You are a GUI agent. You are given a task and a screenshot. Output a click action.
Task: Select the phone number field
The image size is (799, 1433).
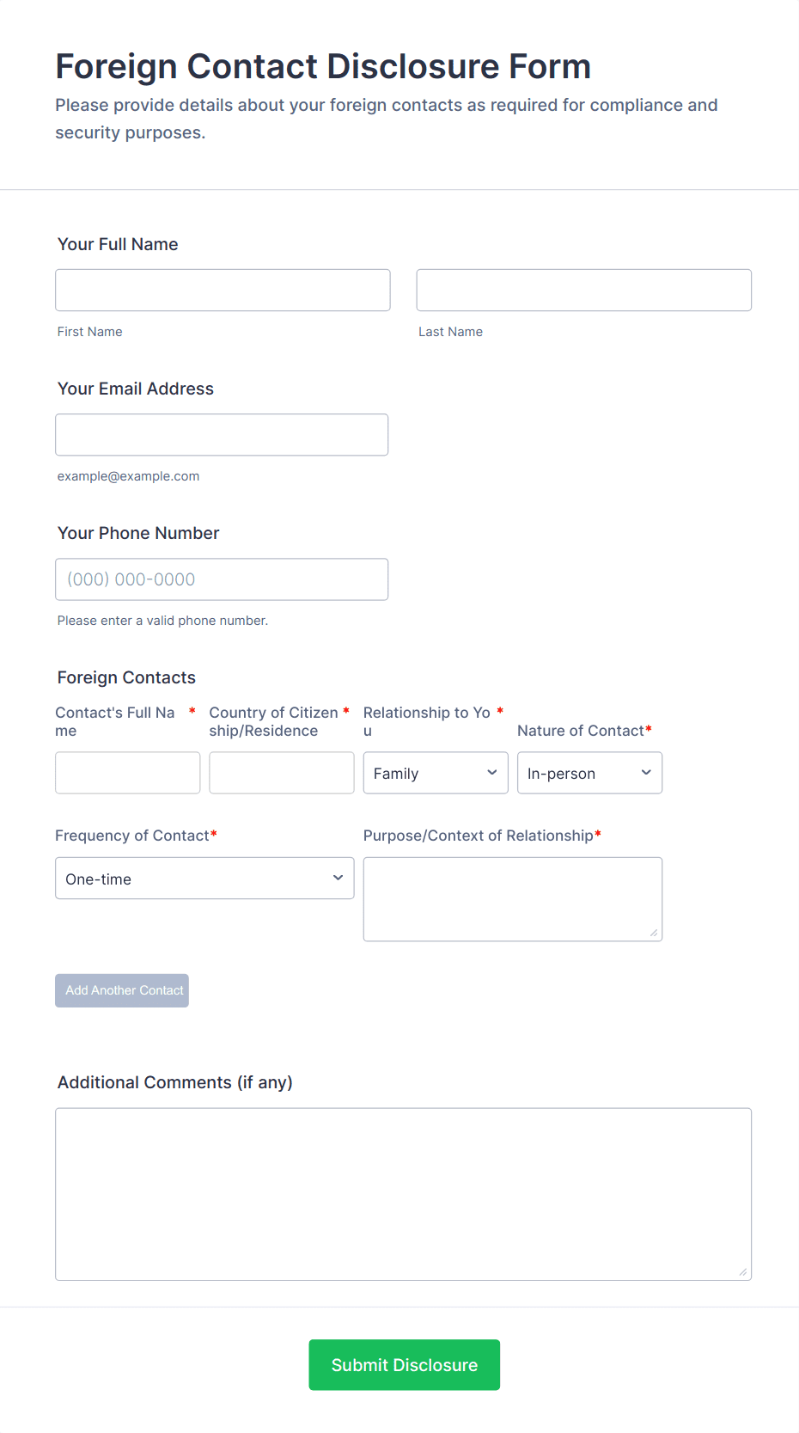(222, 579)
